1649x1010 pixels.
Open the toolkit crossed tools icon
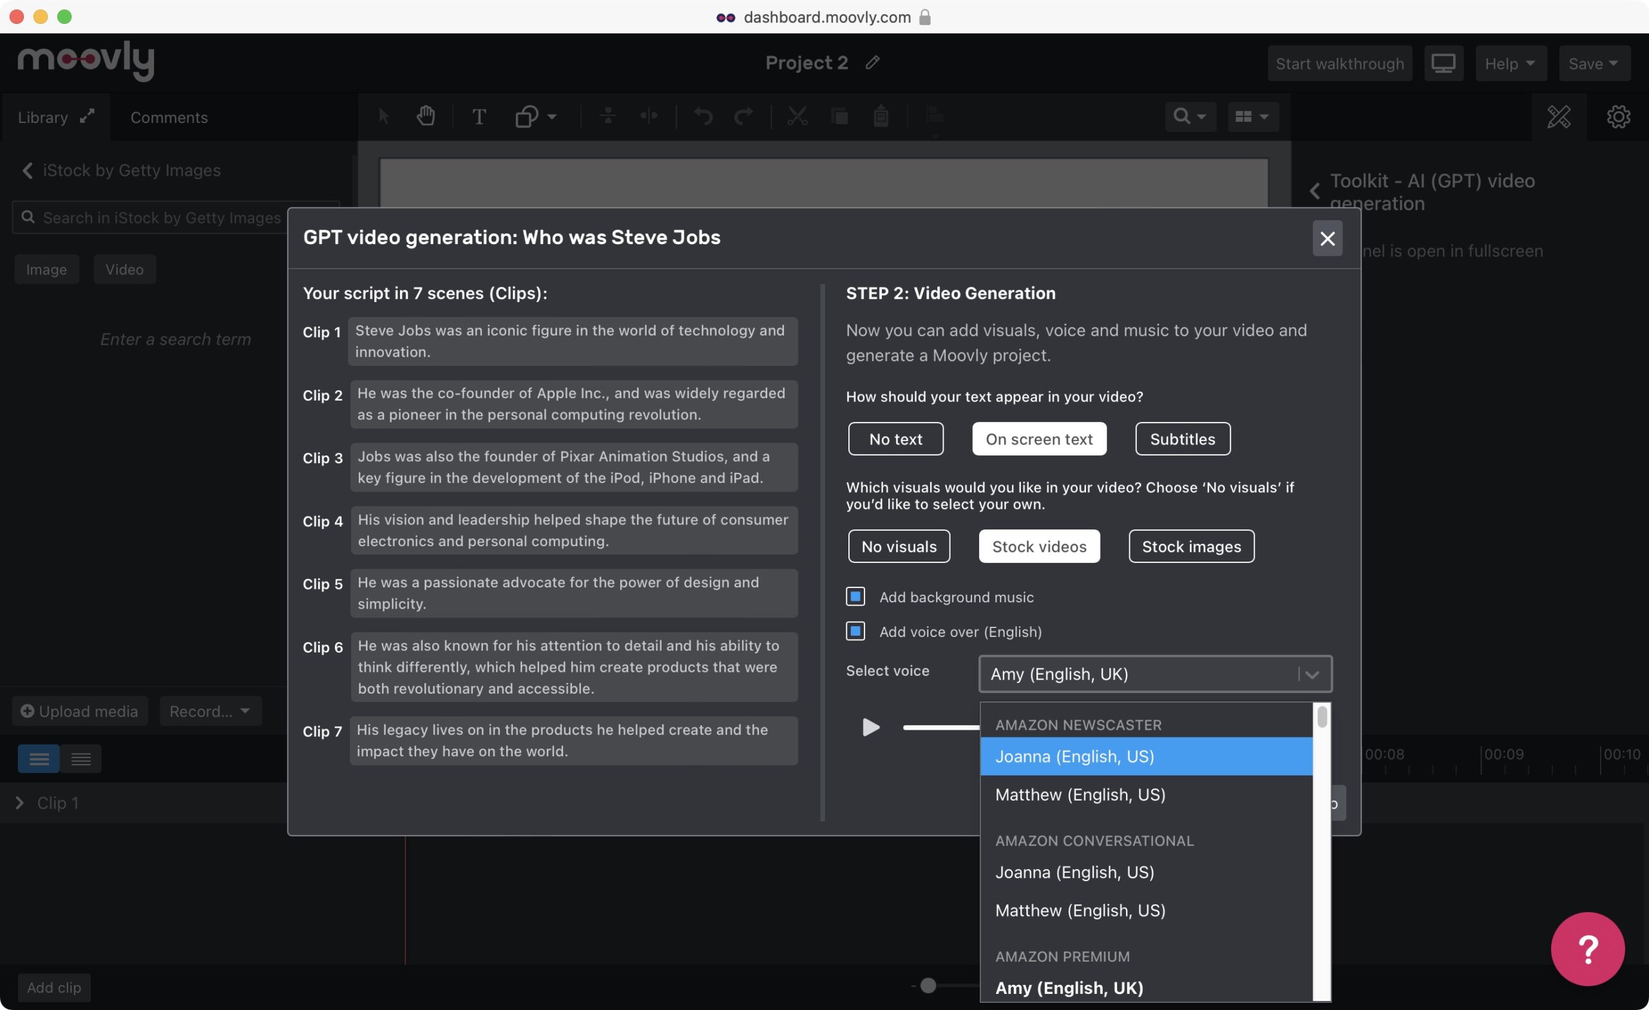[x=1558, y=117]
